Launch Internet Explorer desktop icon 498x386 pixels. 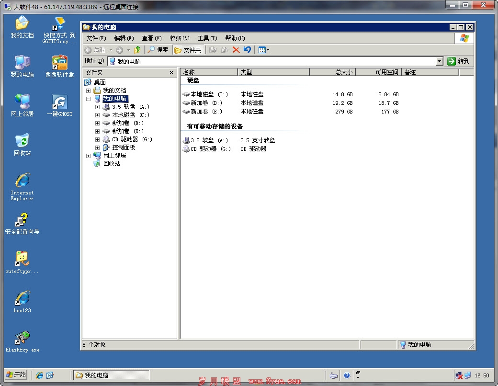click(22, 187)
